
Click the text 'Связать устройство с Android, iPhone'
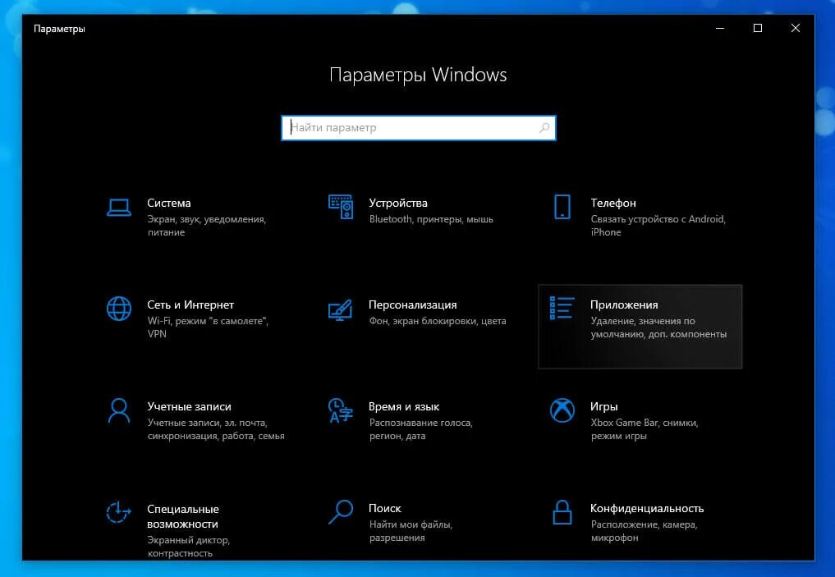pos(658,226)
